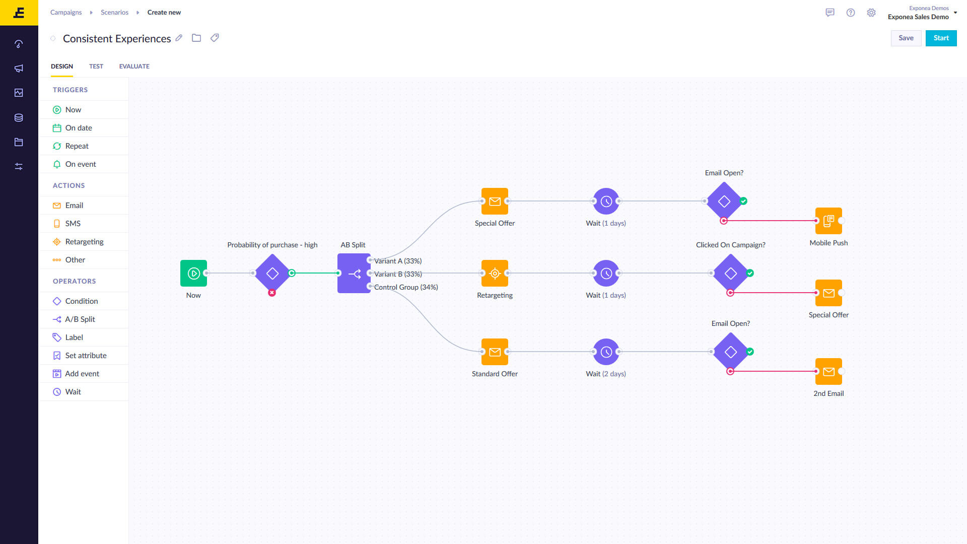Open Analytics chart icon in sidebar
The height and width of the screenshot is (544, 967).
coord(19,93)
